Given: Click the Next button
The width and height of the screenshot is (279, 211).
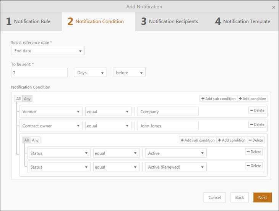Looking at the screenshot, I should 263,198.
